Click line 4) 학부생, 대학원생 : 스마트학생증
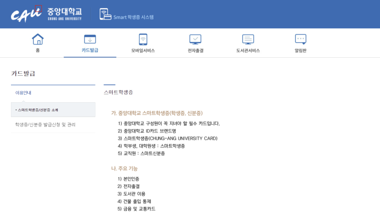This screenshot has width=380, height=216. pyautogui.click(x=151, y=146)
